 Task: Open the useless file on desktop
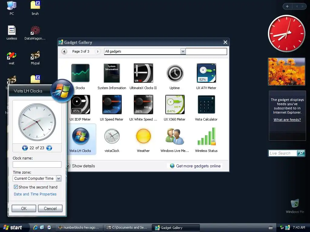12,33
